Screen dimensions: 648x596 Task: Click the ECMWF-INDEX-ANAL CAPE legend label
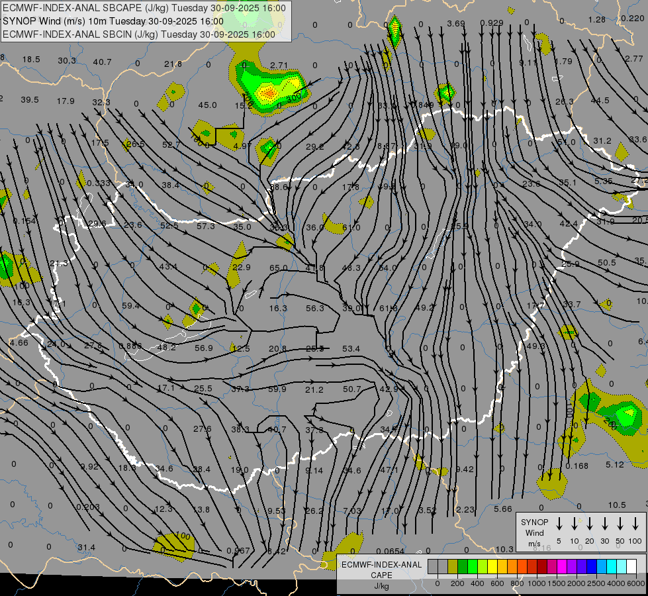pos(381,570)
